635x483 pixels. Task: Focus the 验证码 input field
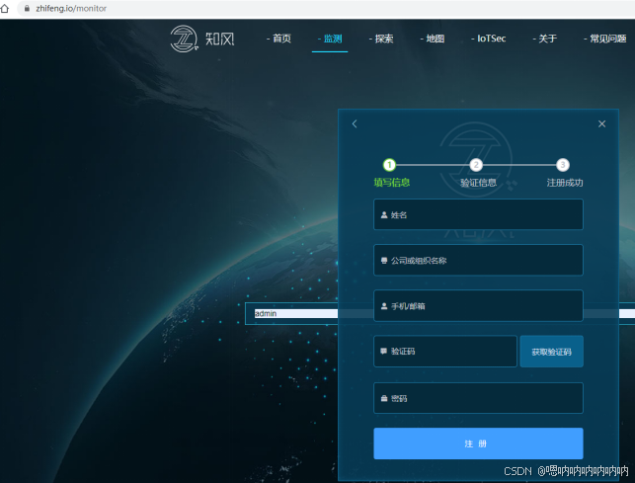tap(445, 351)
